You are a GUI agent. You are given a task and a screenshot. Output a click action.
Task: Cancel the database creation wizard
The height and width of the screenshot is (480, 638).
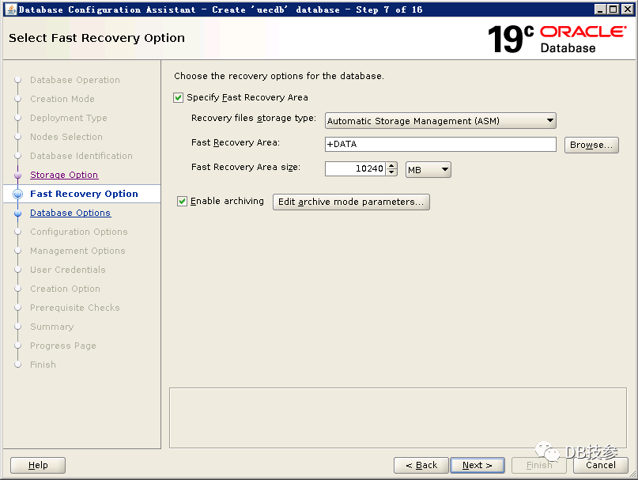tap(601, 465)
